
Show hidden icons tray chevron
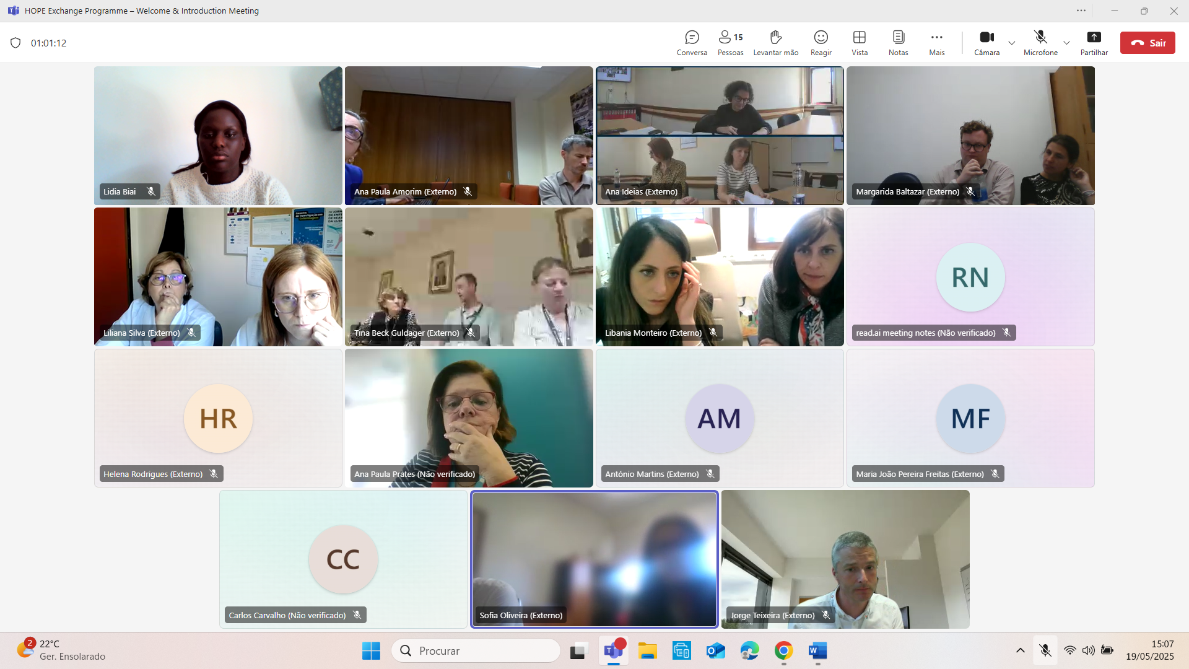coord(1020,650)
